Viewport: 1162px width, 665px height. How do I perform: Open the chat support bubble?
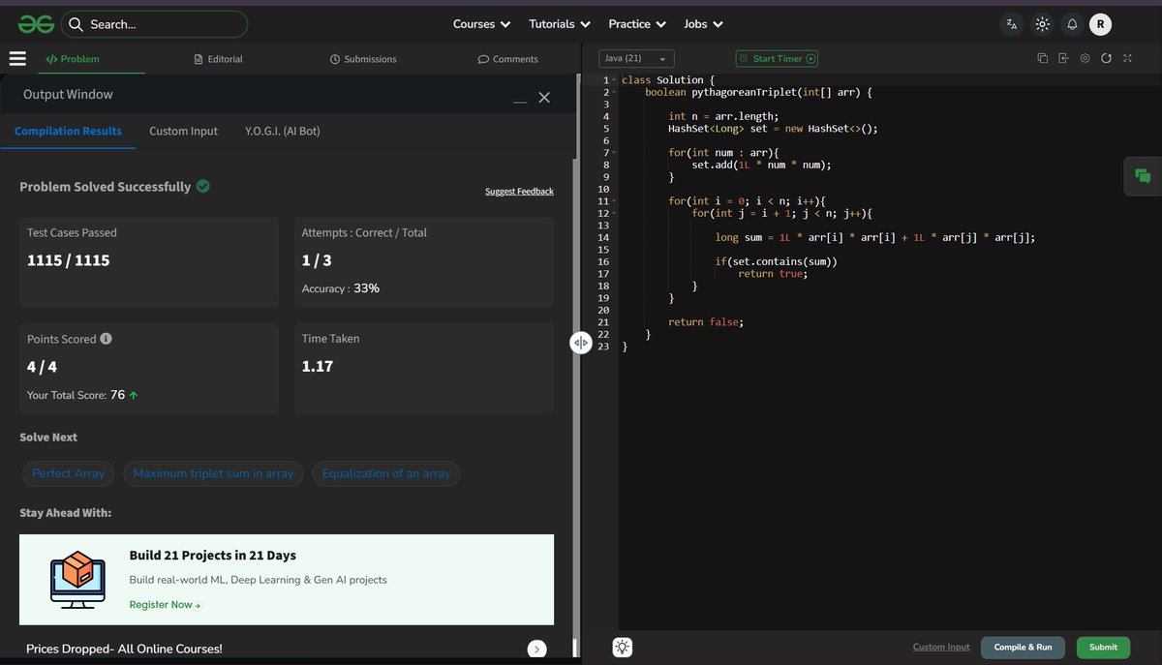click(x=1143, y=176)
